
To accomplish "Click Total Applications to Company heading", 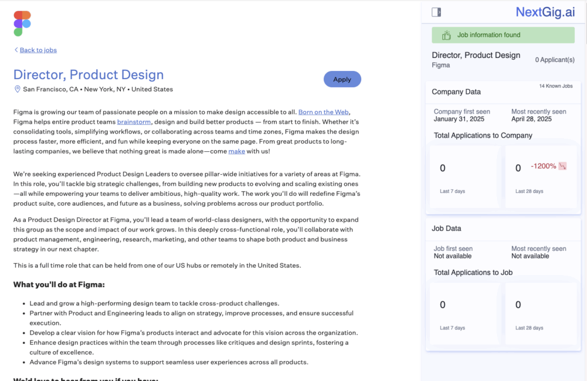I will 483,135.
